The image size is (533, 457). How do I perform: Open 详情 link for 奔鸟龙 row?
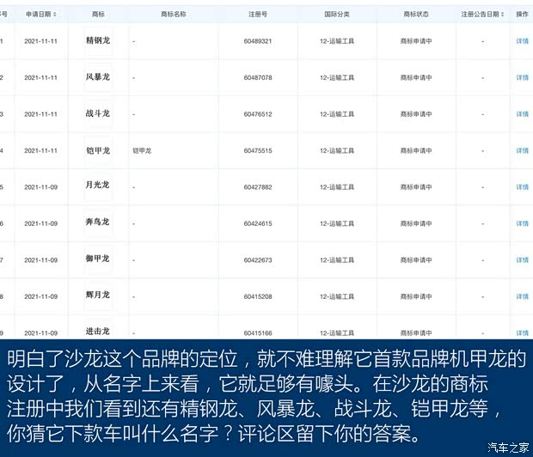[x=522, y=223]
